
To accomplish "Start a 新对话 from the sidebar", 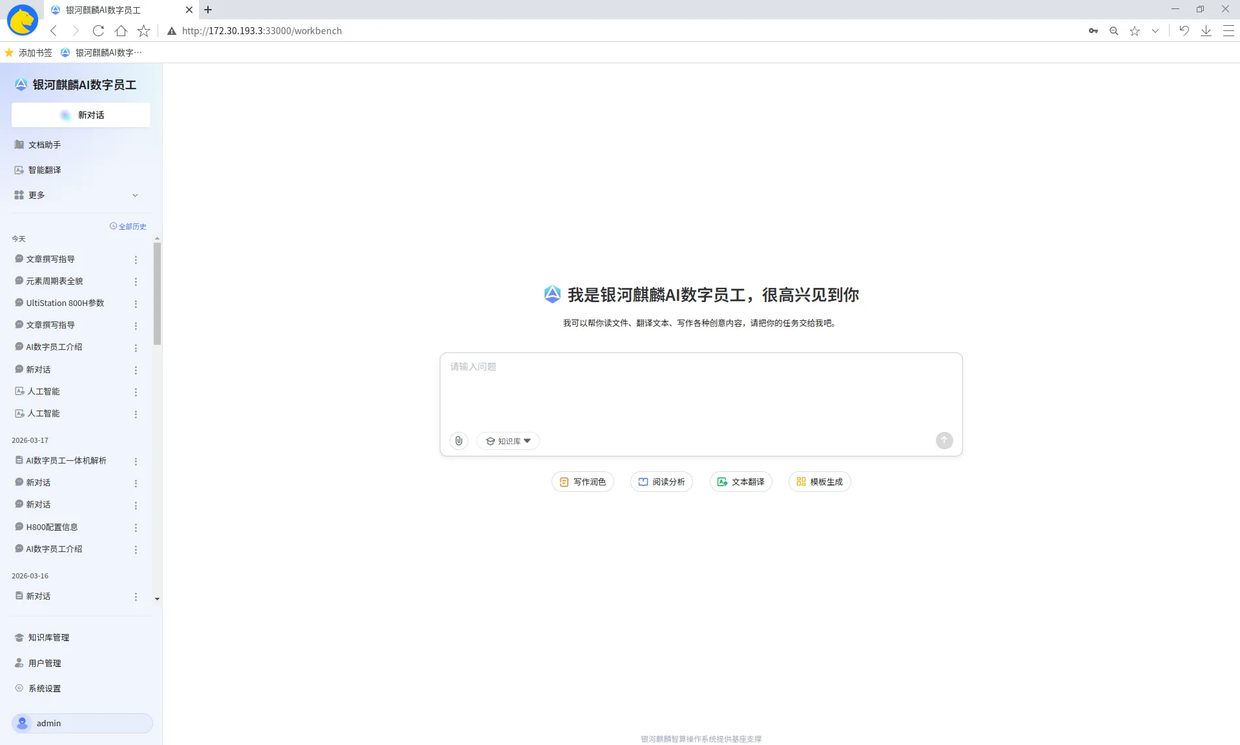I will tap(81, 115).
